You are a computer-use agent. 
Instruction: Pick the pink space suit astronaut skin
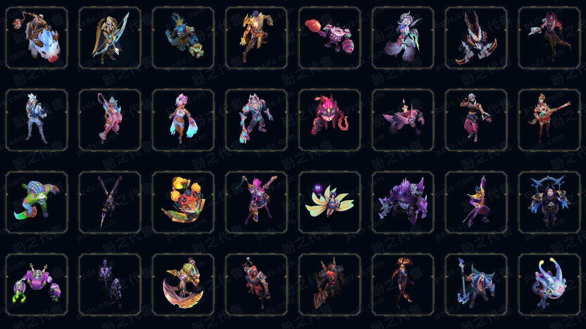[256, 120]
